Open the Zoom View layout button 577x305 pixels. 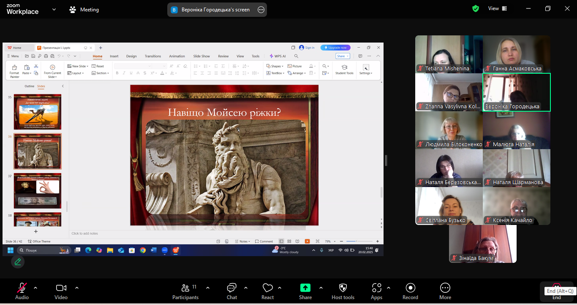click(497, 8)
